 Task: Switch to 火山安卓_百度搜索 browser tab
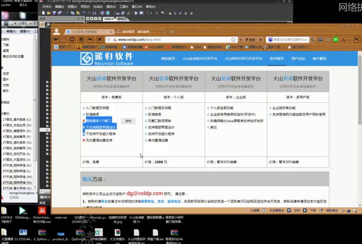(x=84, y=32)
